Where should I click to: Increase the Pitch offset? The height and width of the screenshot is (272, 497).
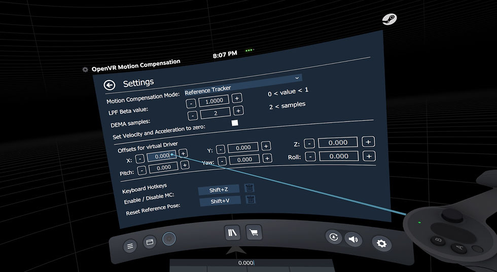pyautogui.click(x=185, y=165)
